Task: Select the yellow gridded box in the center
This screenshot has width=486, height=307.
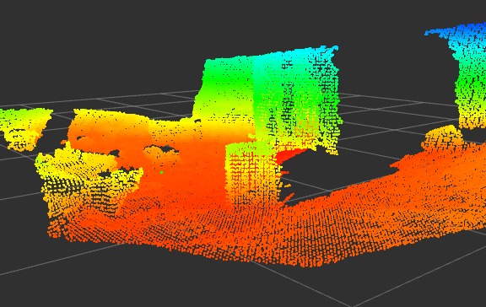Action: [x=251, y=174]
